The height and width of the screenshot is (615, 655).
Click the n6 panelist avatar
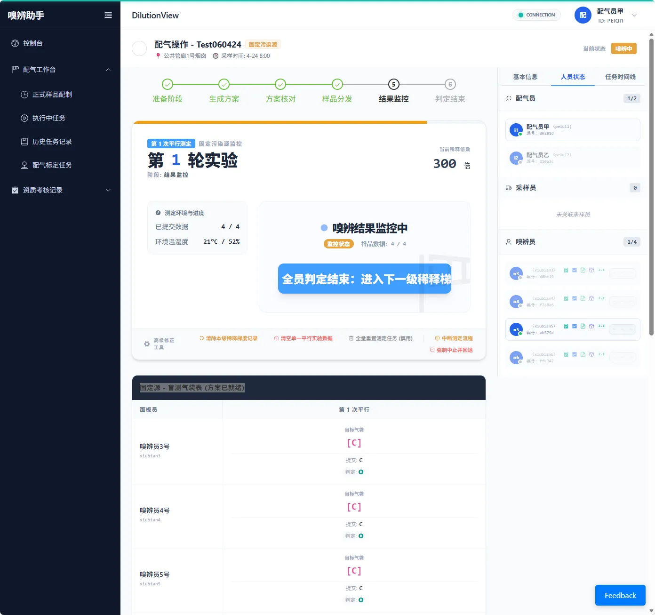[x=516, y=358]
